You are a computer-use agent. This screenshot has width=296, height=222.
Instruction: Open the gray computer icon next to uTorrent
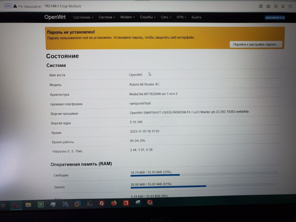tap(53, 204)
